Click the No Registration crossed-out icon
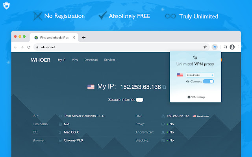The image size is (252, 157). pyautogui.click(x=38, y=16)
